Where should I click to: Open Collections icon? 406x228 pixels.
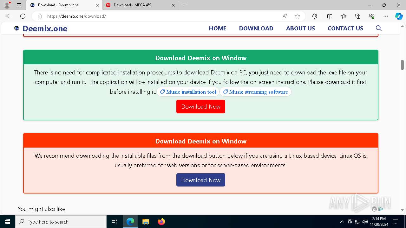coord(358,16)
